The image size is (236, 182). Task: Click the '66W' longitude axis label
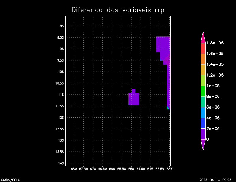coord(112,169)
